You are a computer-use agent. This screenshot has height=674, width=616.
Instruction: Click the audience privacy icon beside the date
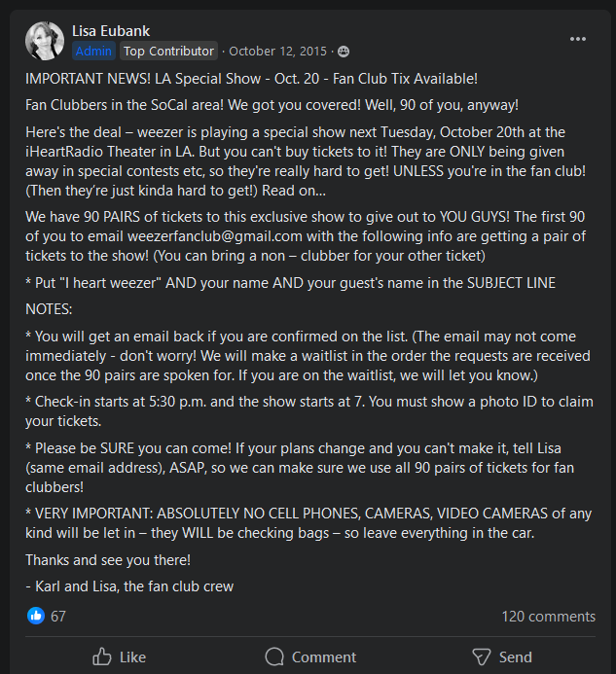[x=344, y=51]
